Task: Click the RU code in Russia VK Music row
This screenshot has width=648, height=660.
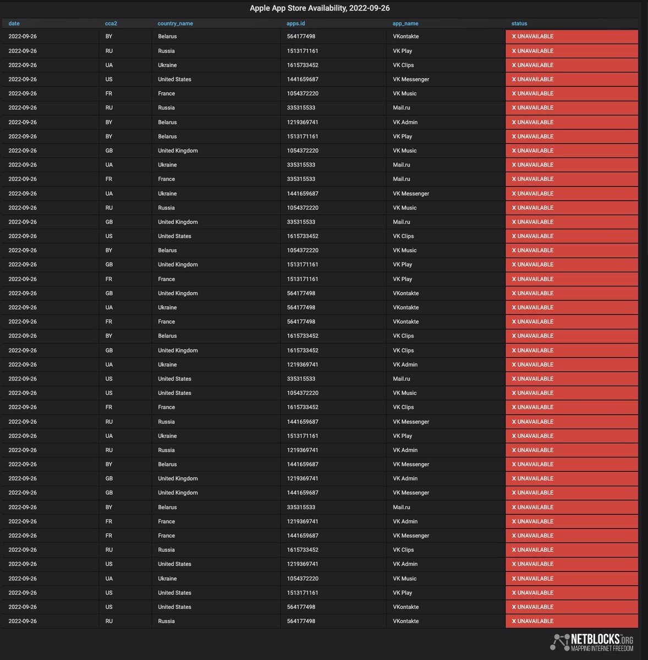Action: point(109,208)
